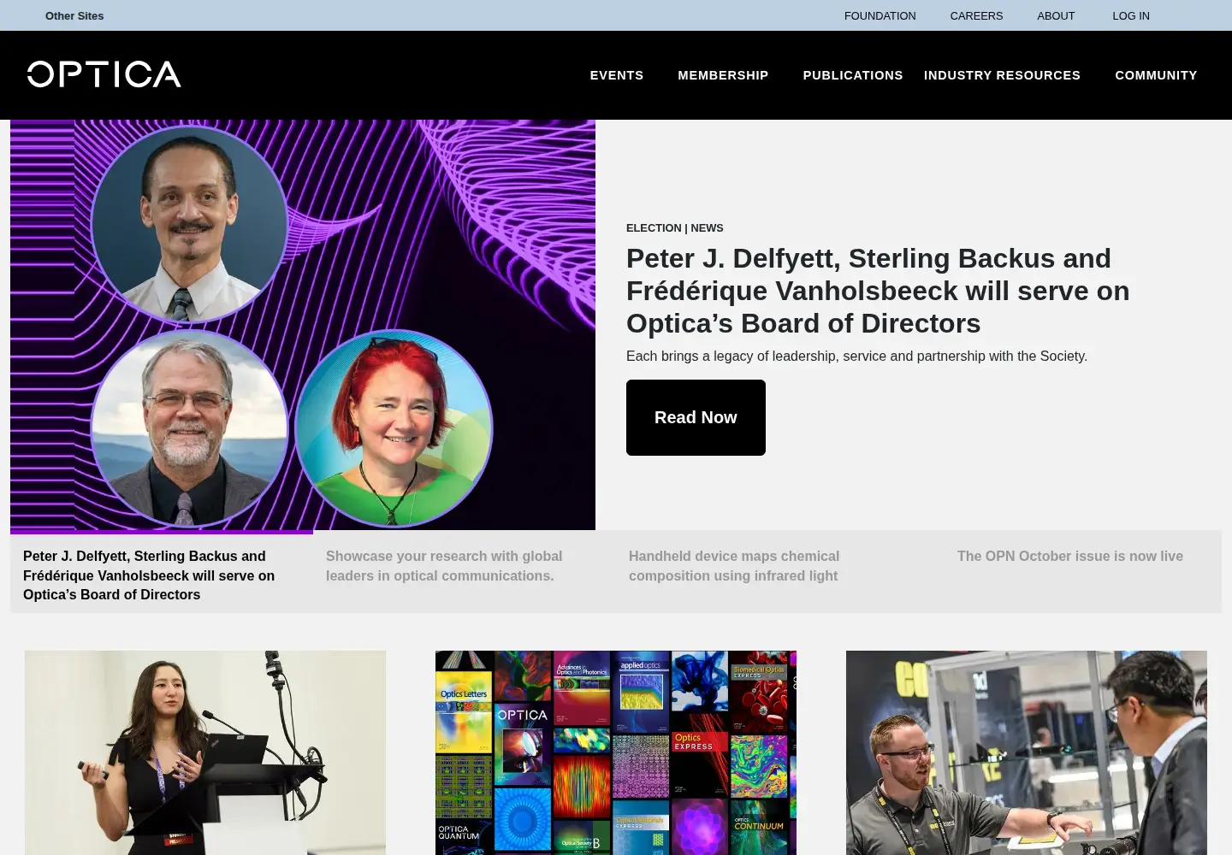Viewport: 1232px width, 855px height.
Task: Open the Other Sites menu
Action: pos(74,15)
